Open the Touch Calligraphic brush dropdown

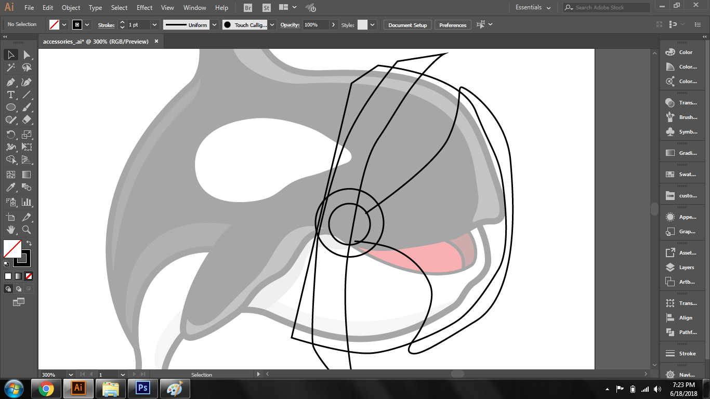click(272, 24)
